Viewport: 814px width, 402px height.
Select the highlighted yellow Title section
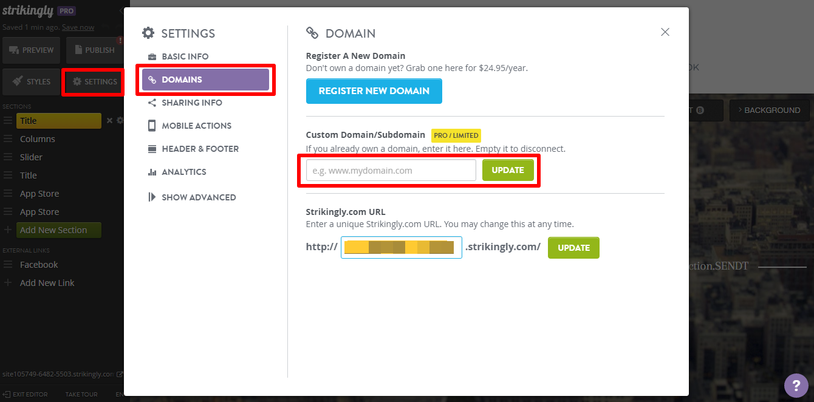click(x=58, y=121)
